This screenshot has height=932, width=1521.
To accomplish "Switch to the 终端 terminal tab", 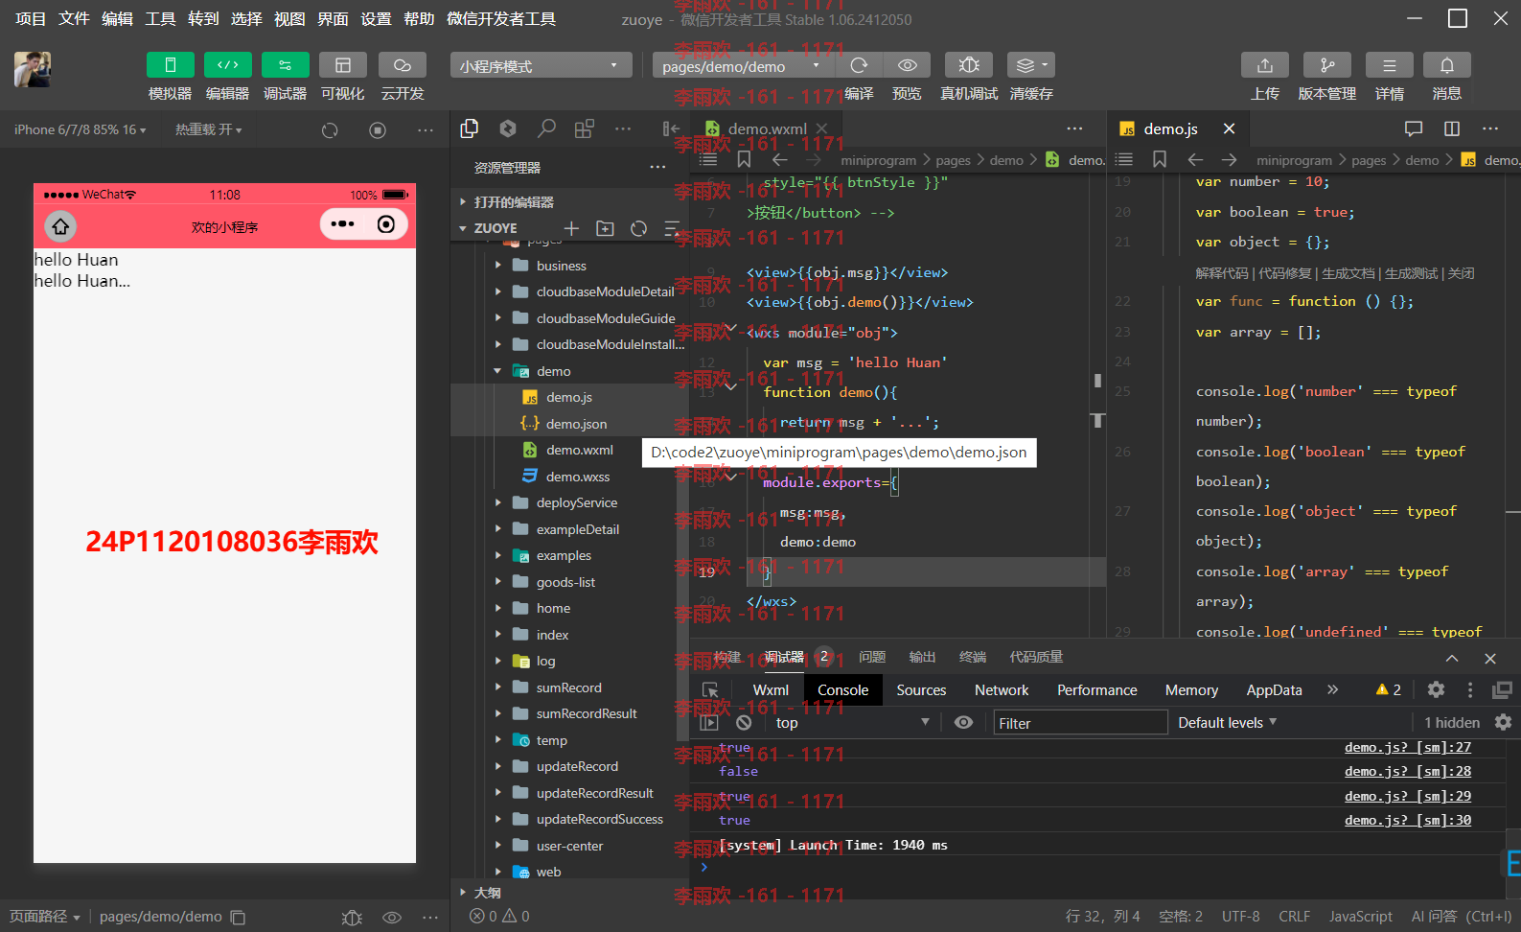I will (x=973, y=657).
